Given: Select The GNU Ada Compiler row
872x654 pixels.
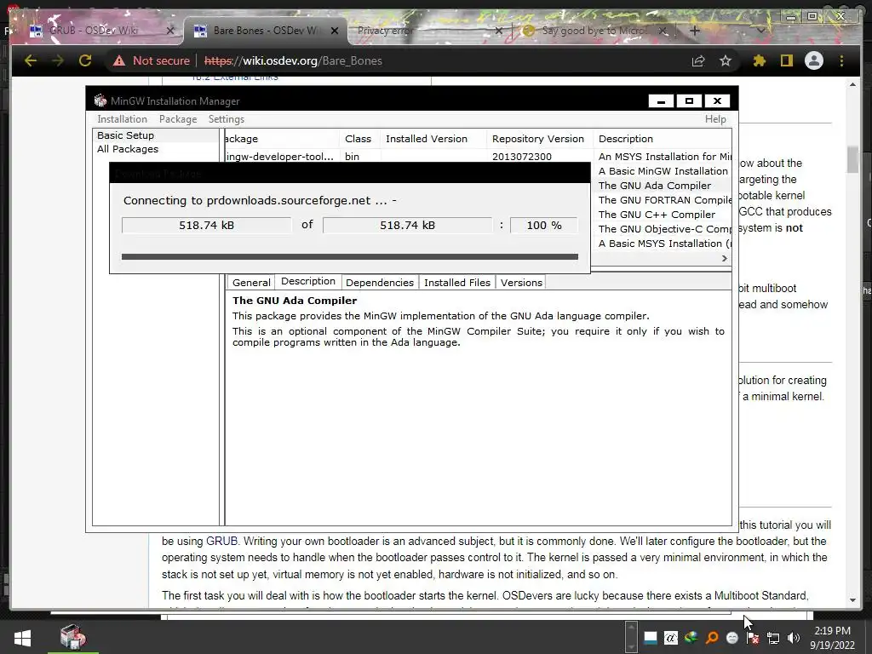Looking at the screenshot, I should coord(662,186).
